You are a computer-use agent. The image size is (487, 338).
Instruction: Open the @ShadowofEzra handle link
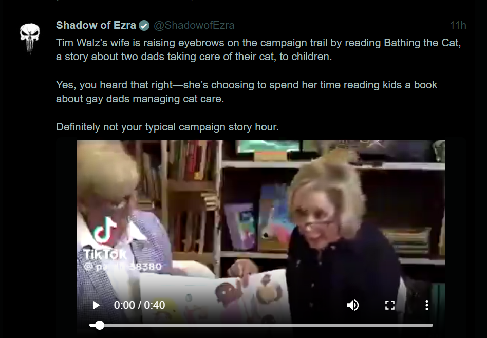pyautogui.click(x=194, y=25)
